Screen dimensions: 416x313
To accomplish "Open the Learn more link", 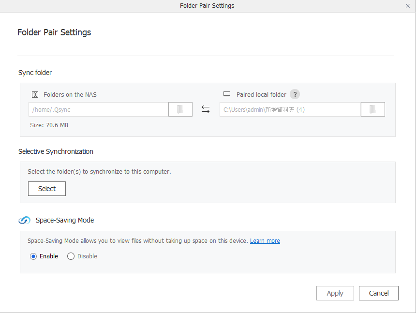I will tap(265, 241).
